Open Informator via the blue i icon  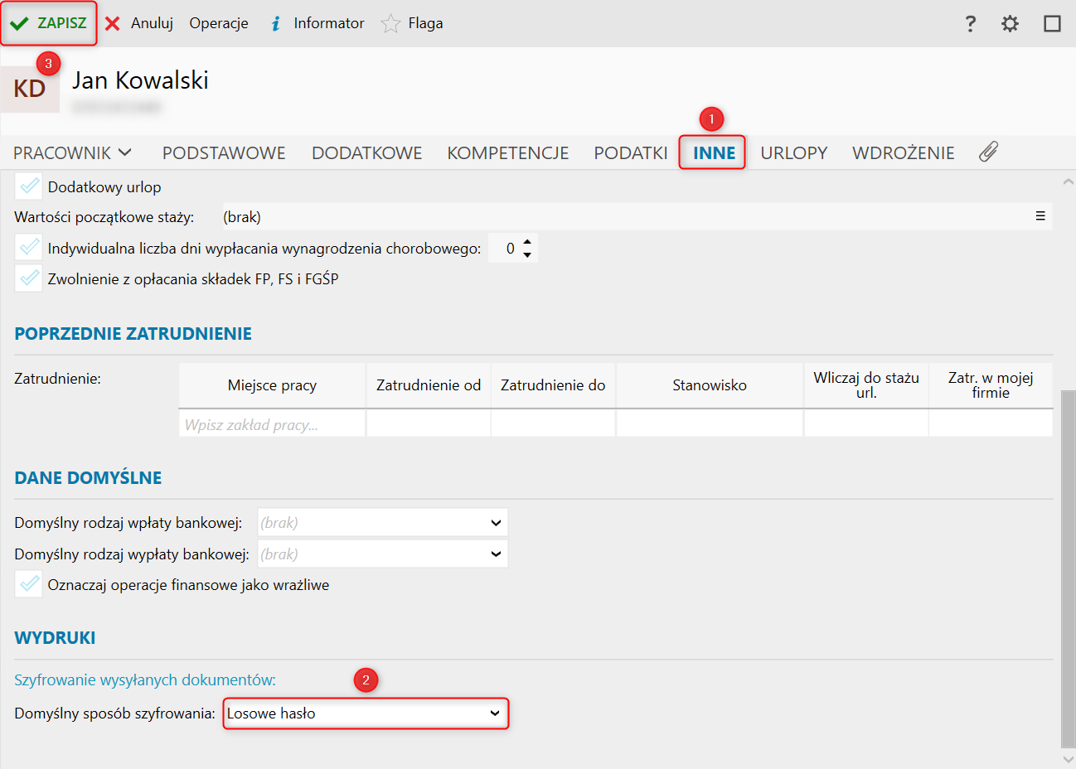point(276,23)
